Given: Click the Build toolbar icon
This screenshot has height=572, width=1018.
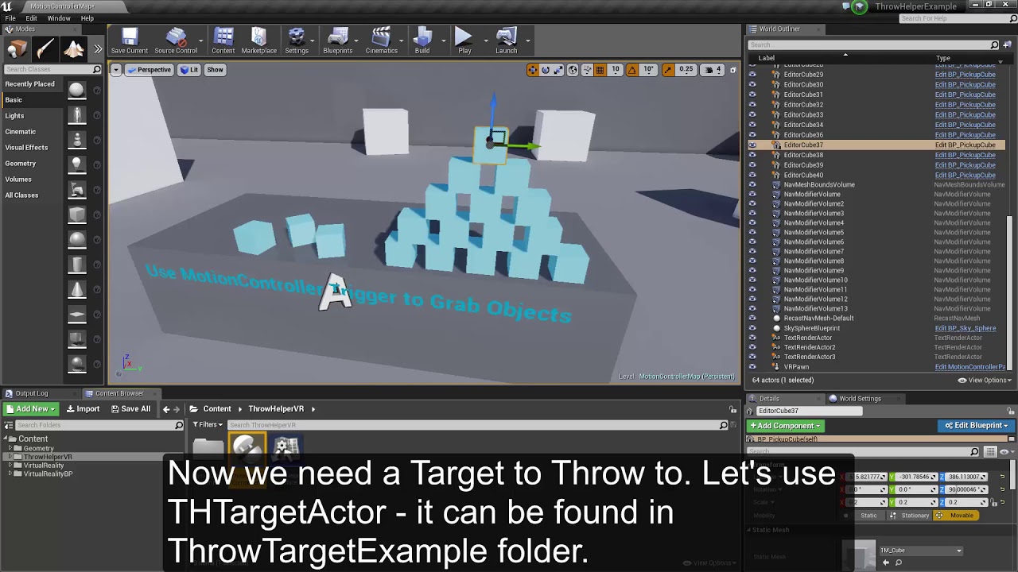Looking at the screenshot, I should pyautogui.click(x=422, y=41).
